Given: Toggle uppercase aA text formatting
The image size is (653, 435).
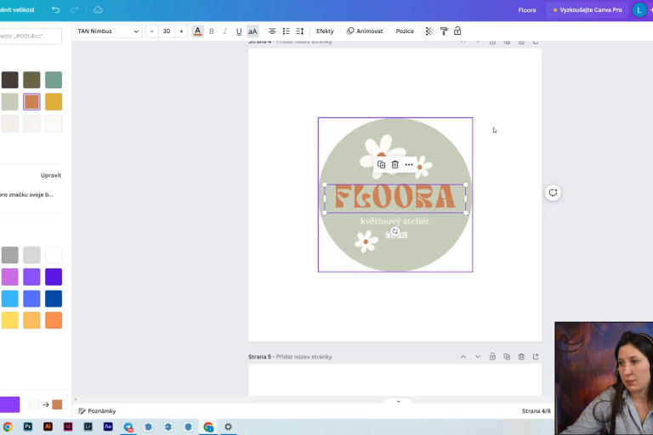Looking at the screenshot, I should coord(253,31).
